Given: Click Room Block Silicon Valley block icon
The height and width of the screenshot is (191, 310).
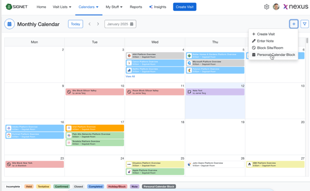Looking at the screenshot, I should [x=129, y=92].
